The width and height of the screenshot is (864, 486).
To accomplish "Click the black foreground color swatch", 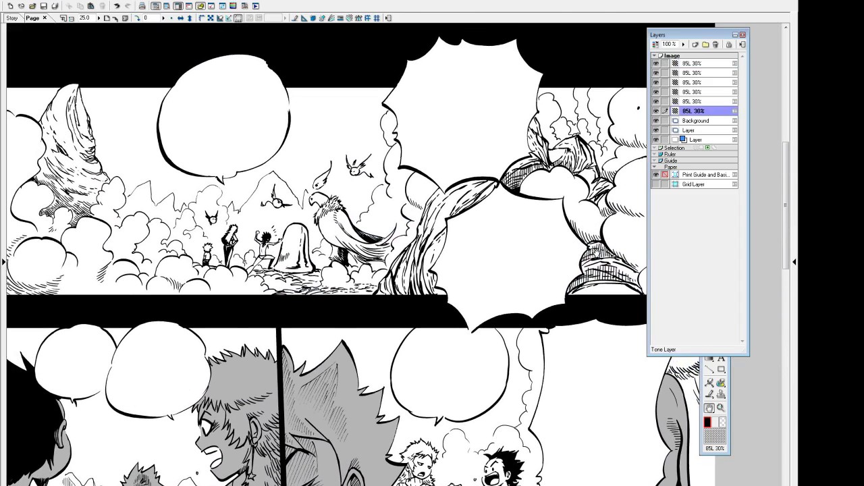I will pyautogui.click(x=707, y=421).
